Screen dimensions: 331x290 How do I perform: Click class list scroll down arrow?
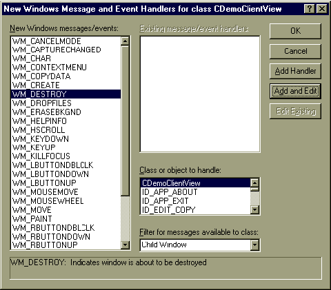(x=254, y=209)
